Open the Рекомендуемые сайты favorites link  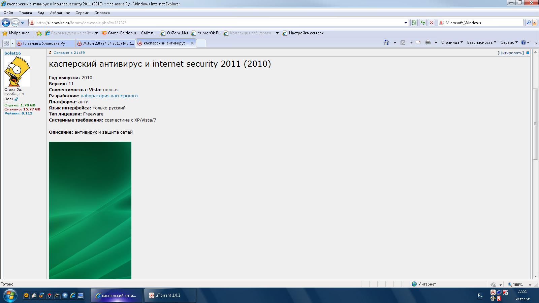69,33
